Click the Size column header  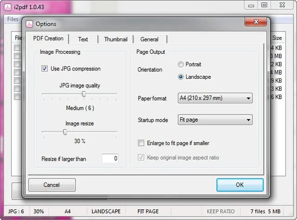pos(277,38)
